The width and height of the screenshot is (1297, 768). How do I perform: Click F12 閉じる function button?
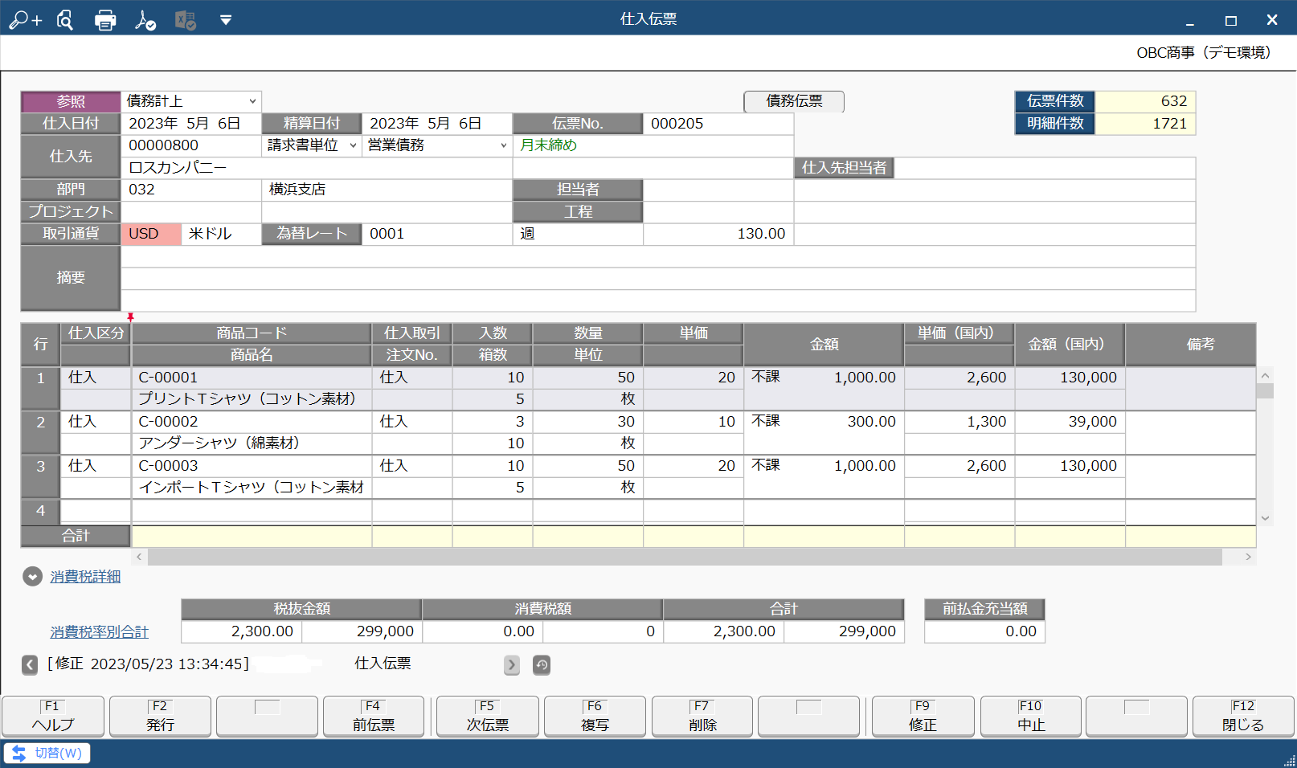pos(1243,716)
